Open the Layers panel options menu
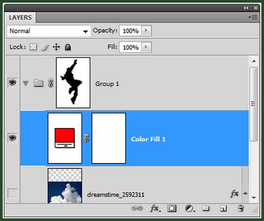 click(x=253, y=18)
